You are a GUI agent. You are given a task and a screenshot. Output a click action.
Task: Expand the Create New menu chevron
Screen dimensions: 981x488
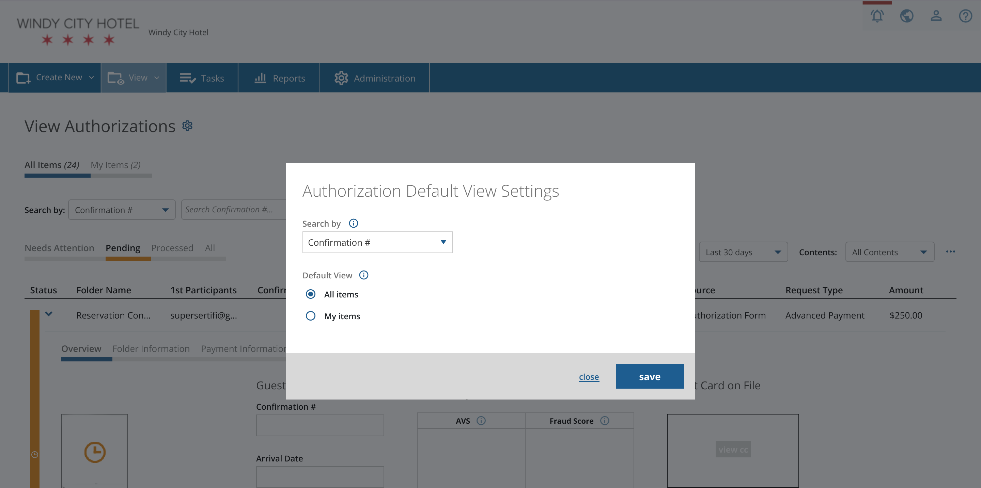(91, 78)
